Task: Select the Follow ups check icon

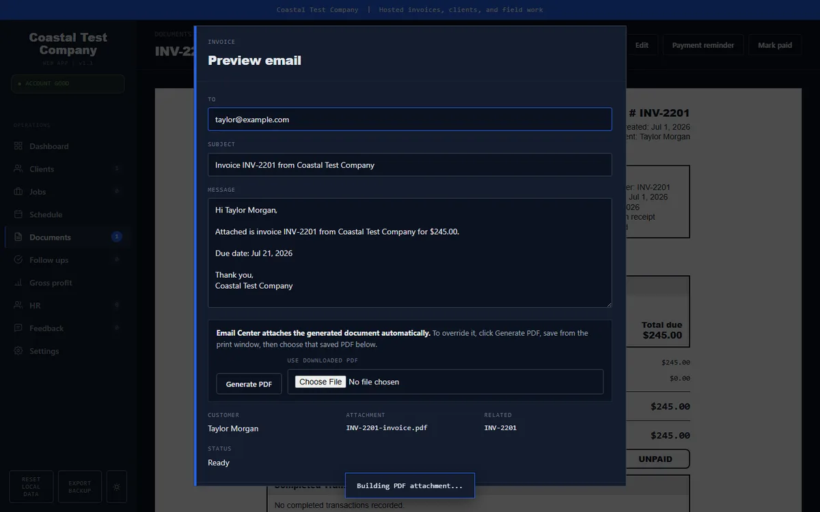Action: [18, 260]
